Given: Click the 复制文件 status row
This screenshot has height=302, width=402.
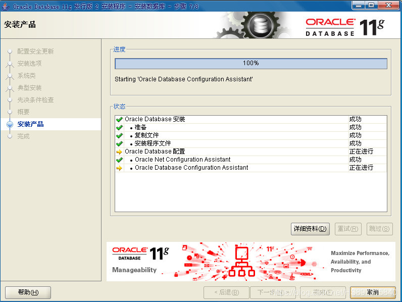Looking at the screenshot, I should click(251, 135).
